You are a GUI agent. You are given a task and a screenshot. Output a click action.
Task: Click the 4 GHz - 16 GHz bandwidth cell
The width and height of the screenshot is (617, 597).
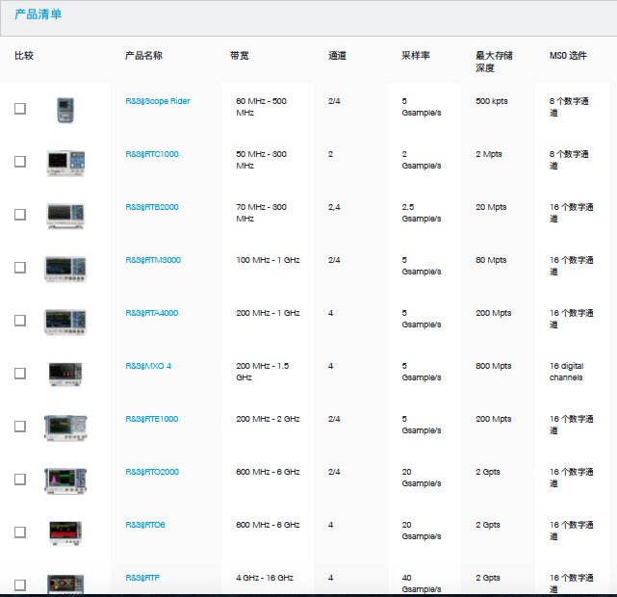pos(265,578)
